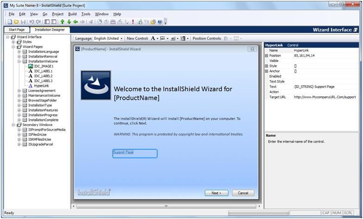Collapse the Secondary Windows tree node
Viewport: 363px width, 219px height.
pyautogui.click(x=13, y=125)
